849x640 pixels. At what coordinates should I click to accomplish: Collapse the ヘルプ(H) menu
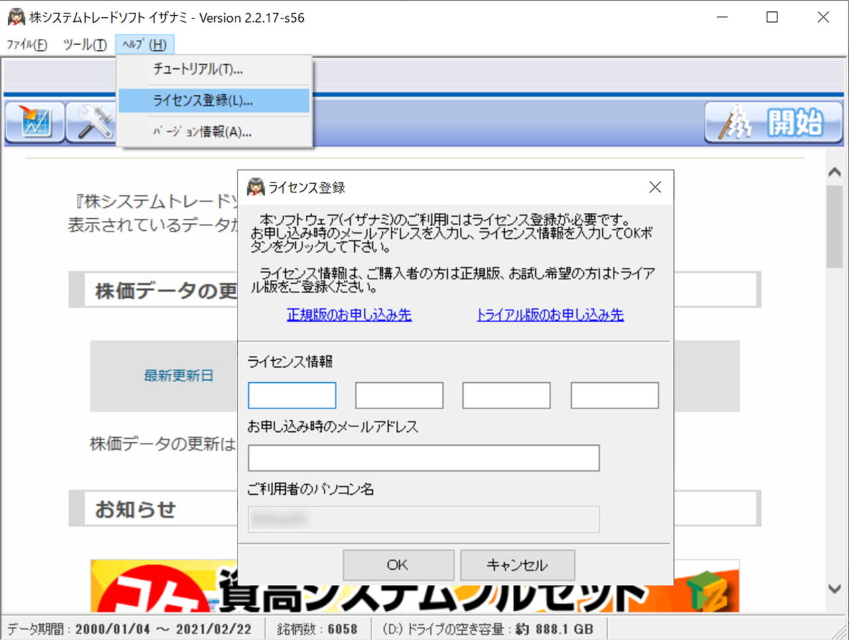click(x=145, y=44)
